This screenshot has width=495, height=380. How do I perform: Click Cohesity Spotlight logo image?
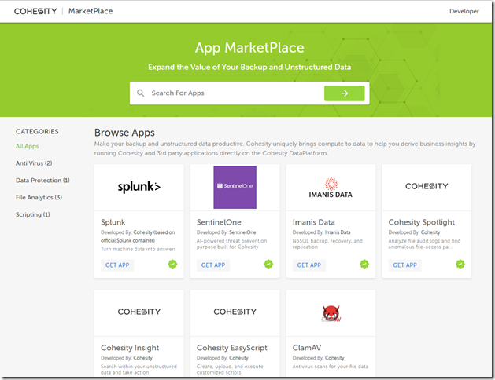pyautogui.click(x=427, y=186)
